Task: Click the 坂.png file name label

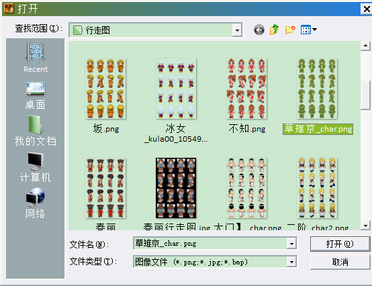Action: pyautogui.click(x=106, y=129)
